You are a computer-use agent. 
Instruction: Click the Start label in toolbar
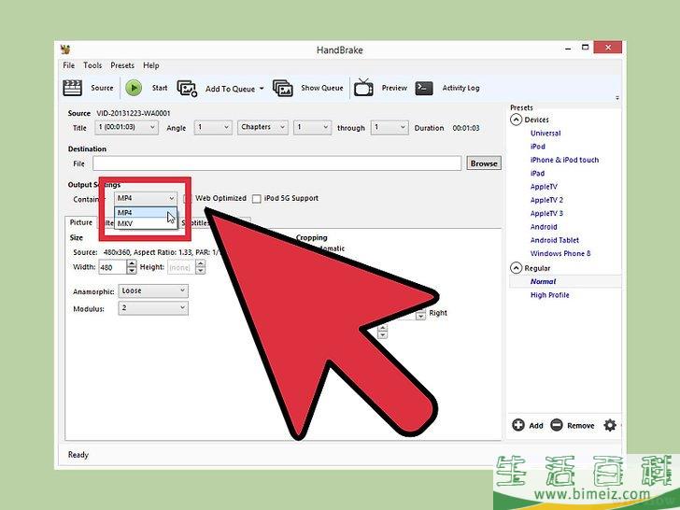pyautogui.click(x=160, y=88)
